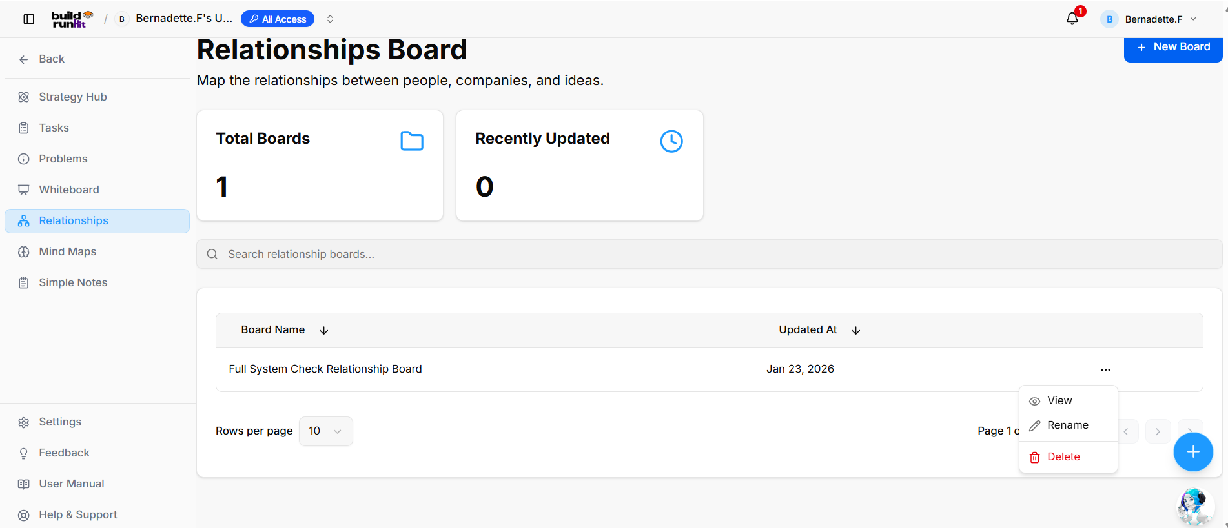Open Feedback in sidebar

[x=97, y=453]
